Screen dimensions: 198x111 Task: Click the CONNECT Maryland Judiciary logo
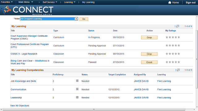point(27,10)
